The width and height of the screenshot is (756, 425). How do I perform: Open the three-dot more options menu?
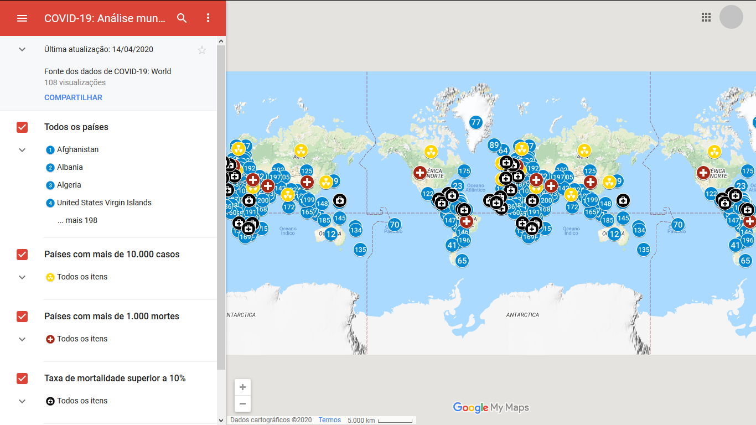pos(208,18)
